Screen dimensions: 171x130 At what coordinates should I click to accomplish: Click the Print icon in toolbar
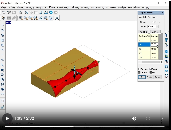point(20,13)
